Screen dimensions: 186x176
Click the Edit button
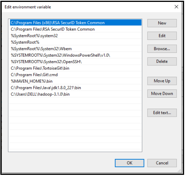click(162, 36)
